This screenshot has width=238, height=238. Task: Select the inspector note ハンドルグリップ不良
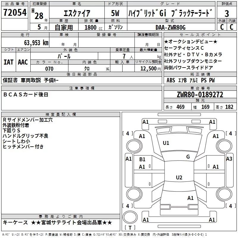[x=25, y=136]
